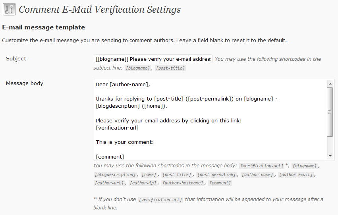This screenshot has width=338, height=215.
Task: Click the [blogdescription] shortcode tag
Action: click(115, 174)
